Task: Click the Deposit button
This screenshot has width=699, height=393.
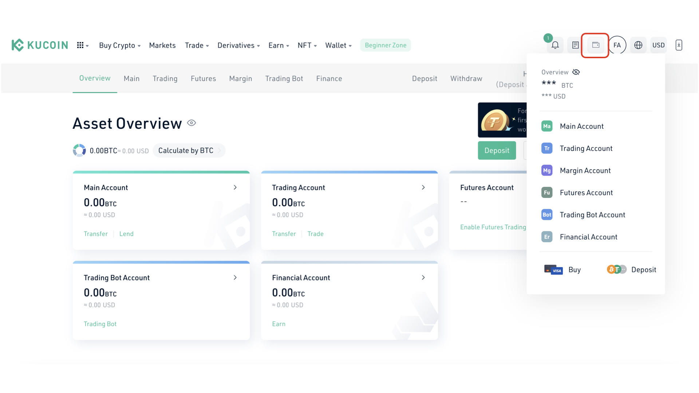Action: [497, 150]
